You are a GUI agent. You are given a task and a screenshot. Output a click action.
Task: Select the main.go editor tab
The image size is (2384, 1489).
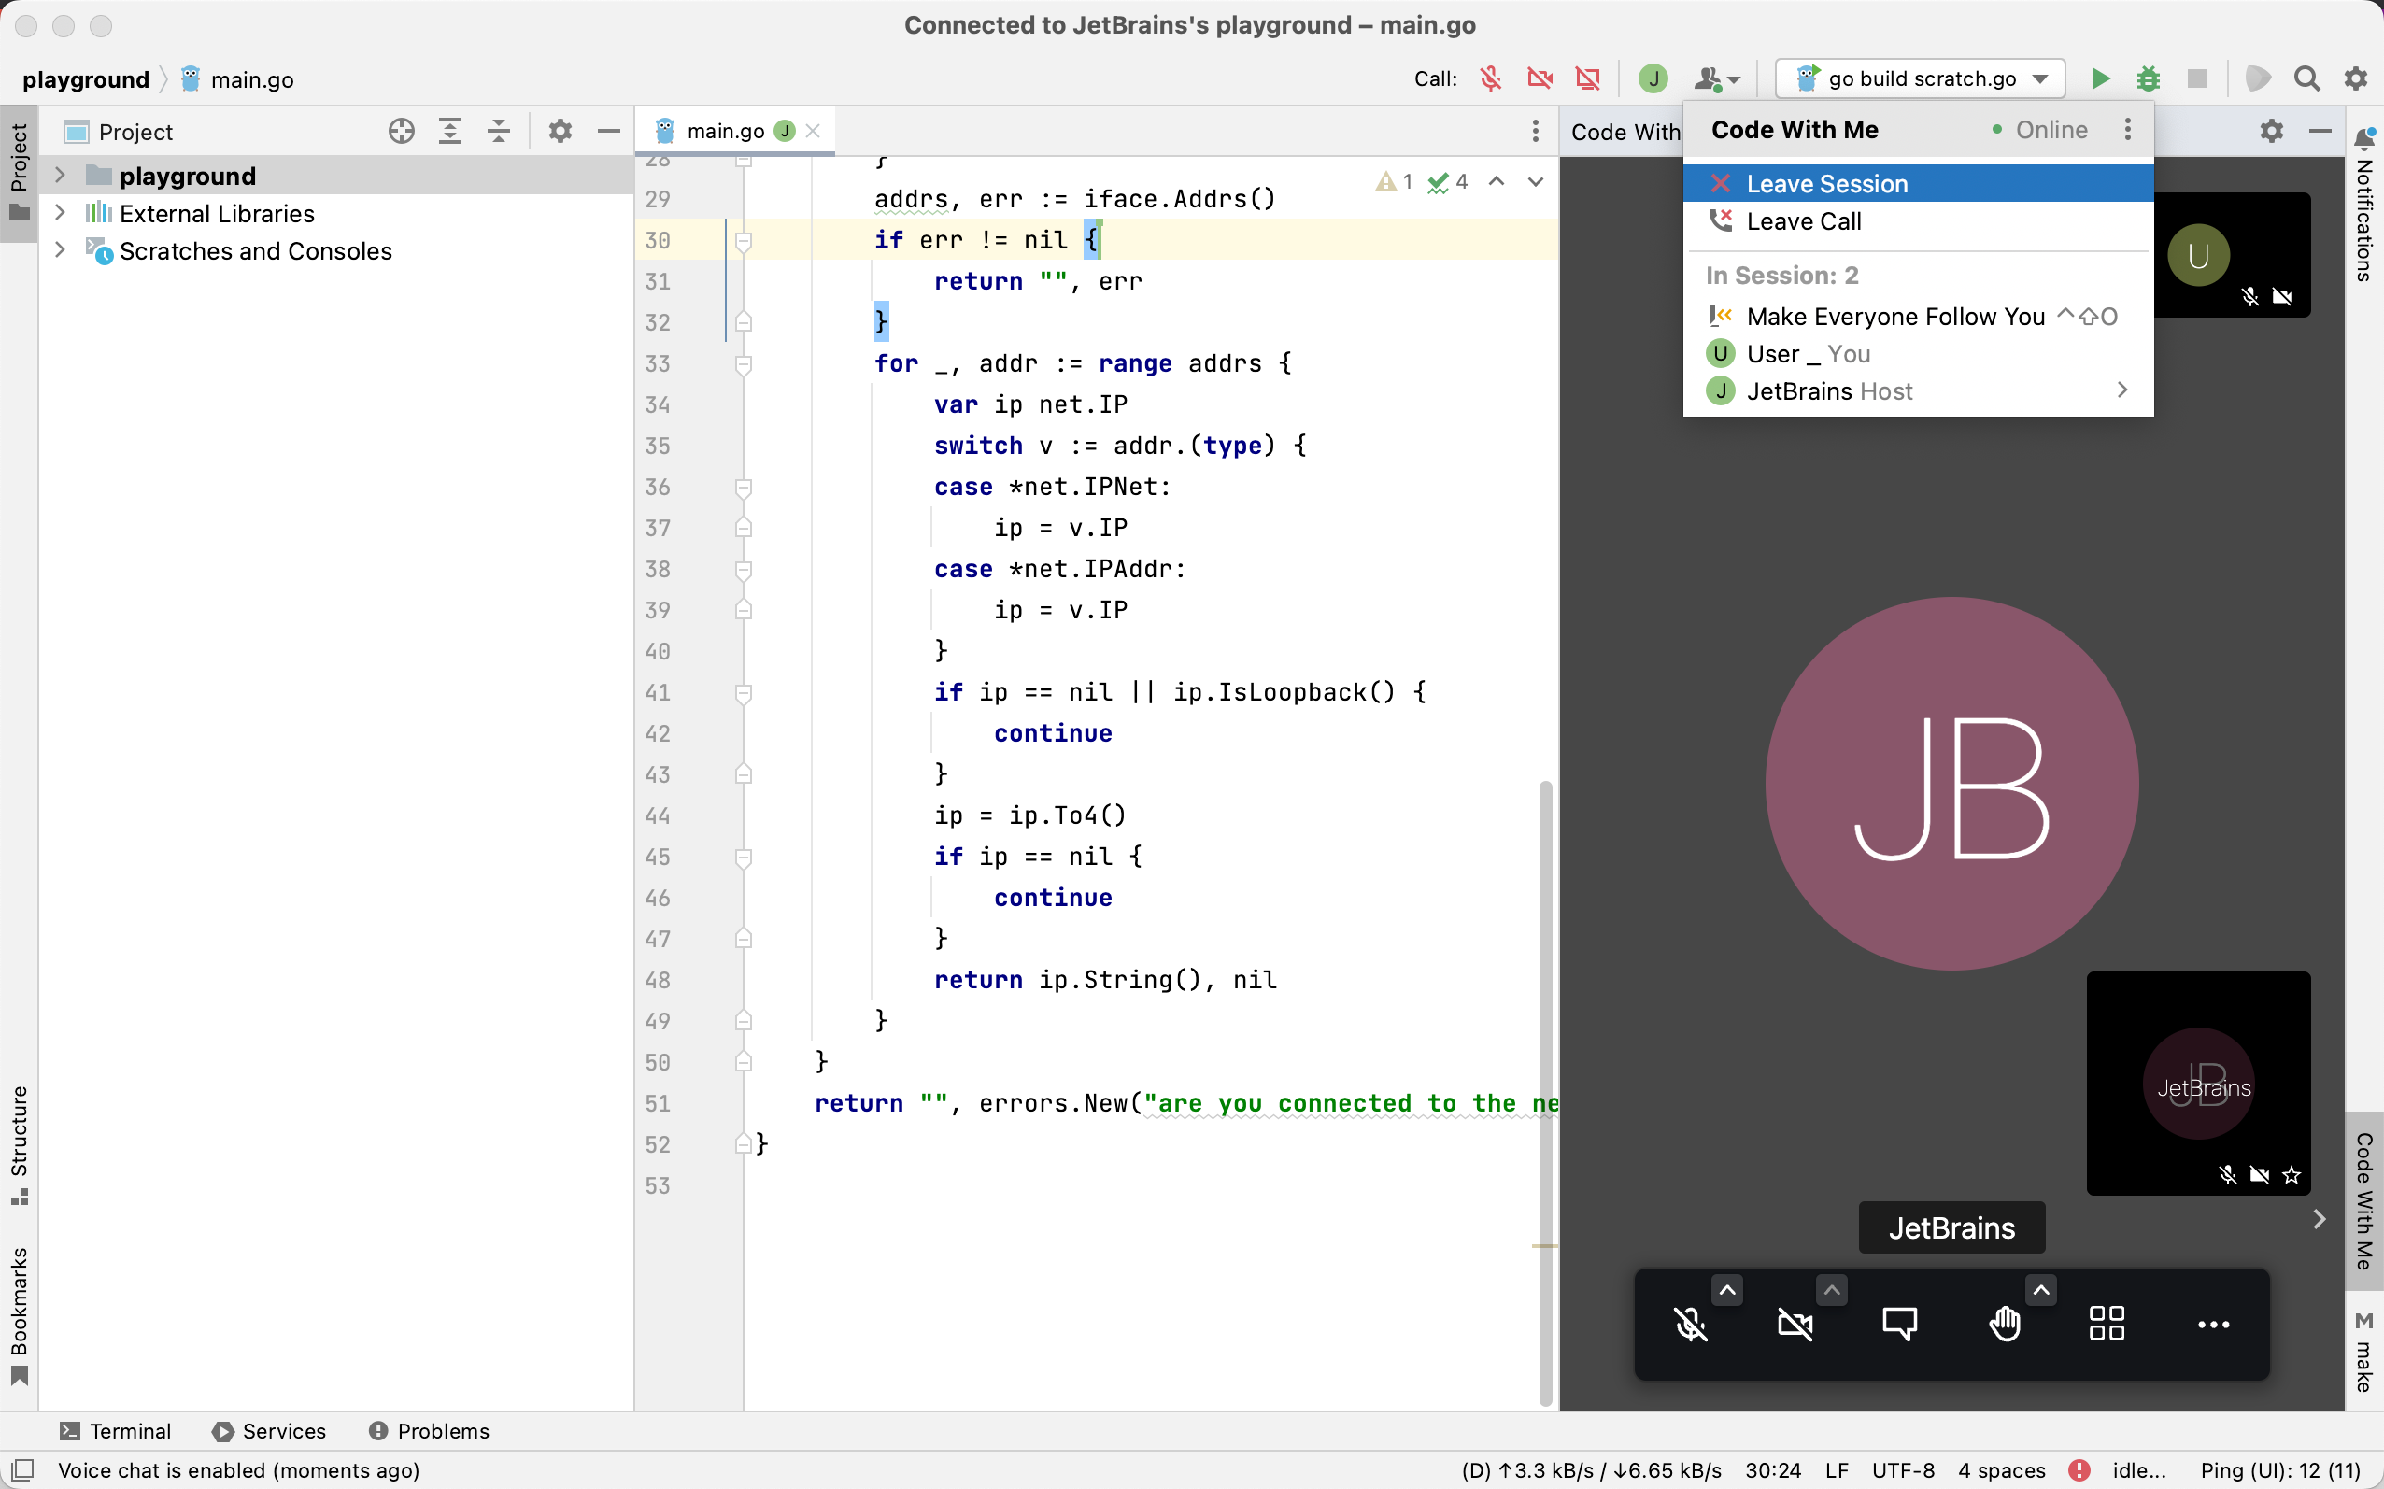coord(726,130)
